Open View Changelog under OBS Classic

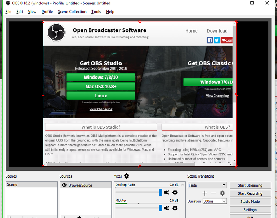[x=217, y=96]
